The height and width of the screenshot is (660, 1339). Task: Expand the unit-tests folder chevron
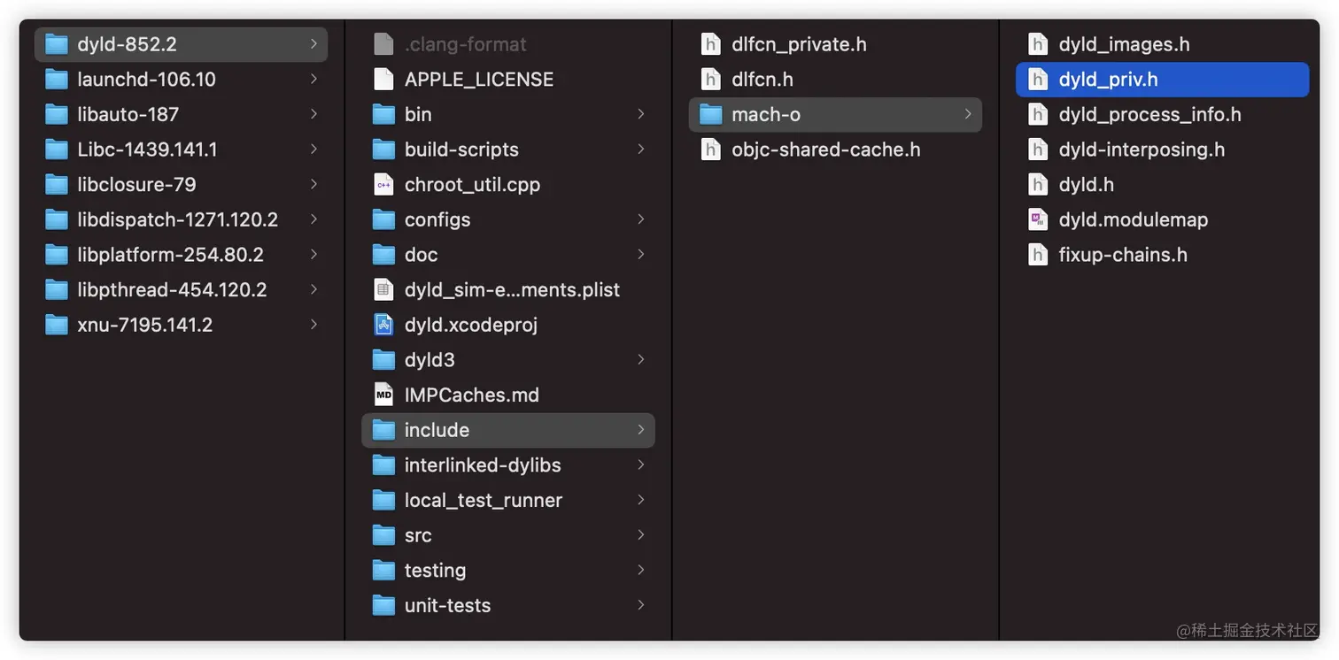click(640, 605)
